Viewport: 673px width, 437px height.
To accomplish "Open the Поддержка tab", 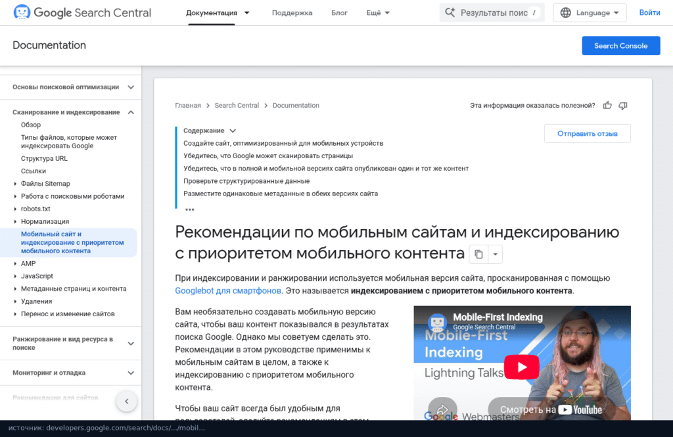I will pyautogui.click(x=292, y=13).
